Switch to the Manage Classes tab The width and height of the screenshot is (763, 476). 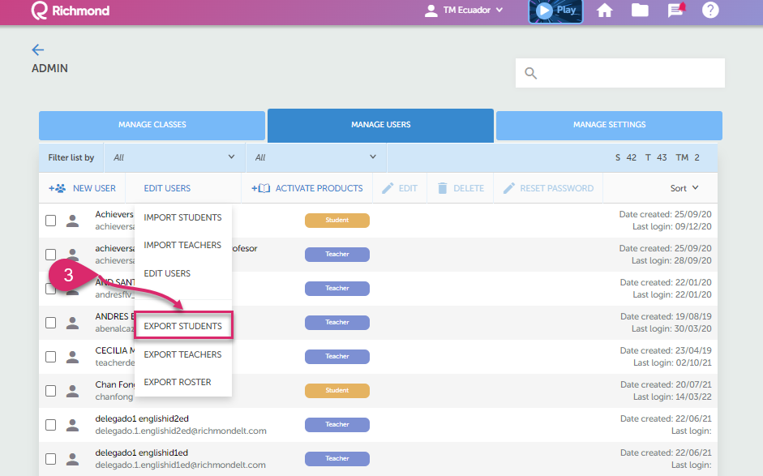coord(152,125)
